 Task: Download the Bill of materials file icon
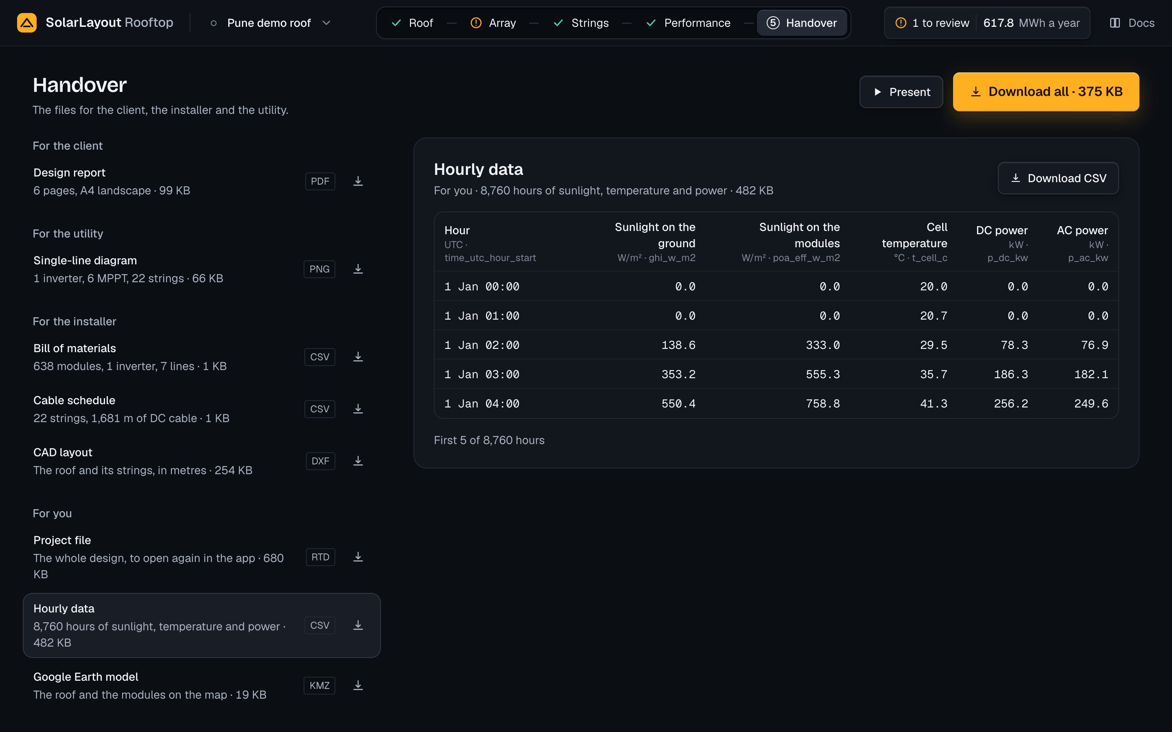(x=358, y=357)
